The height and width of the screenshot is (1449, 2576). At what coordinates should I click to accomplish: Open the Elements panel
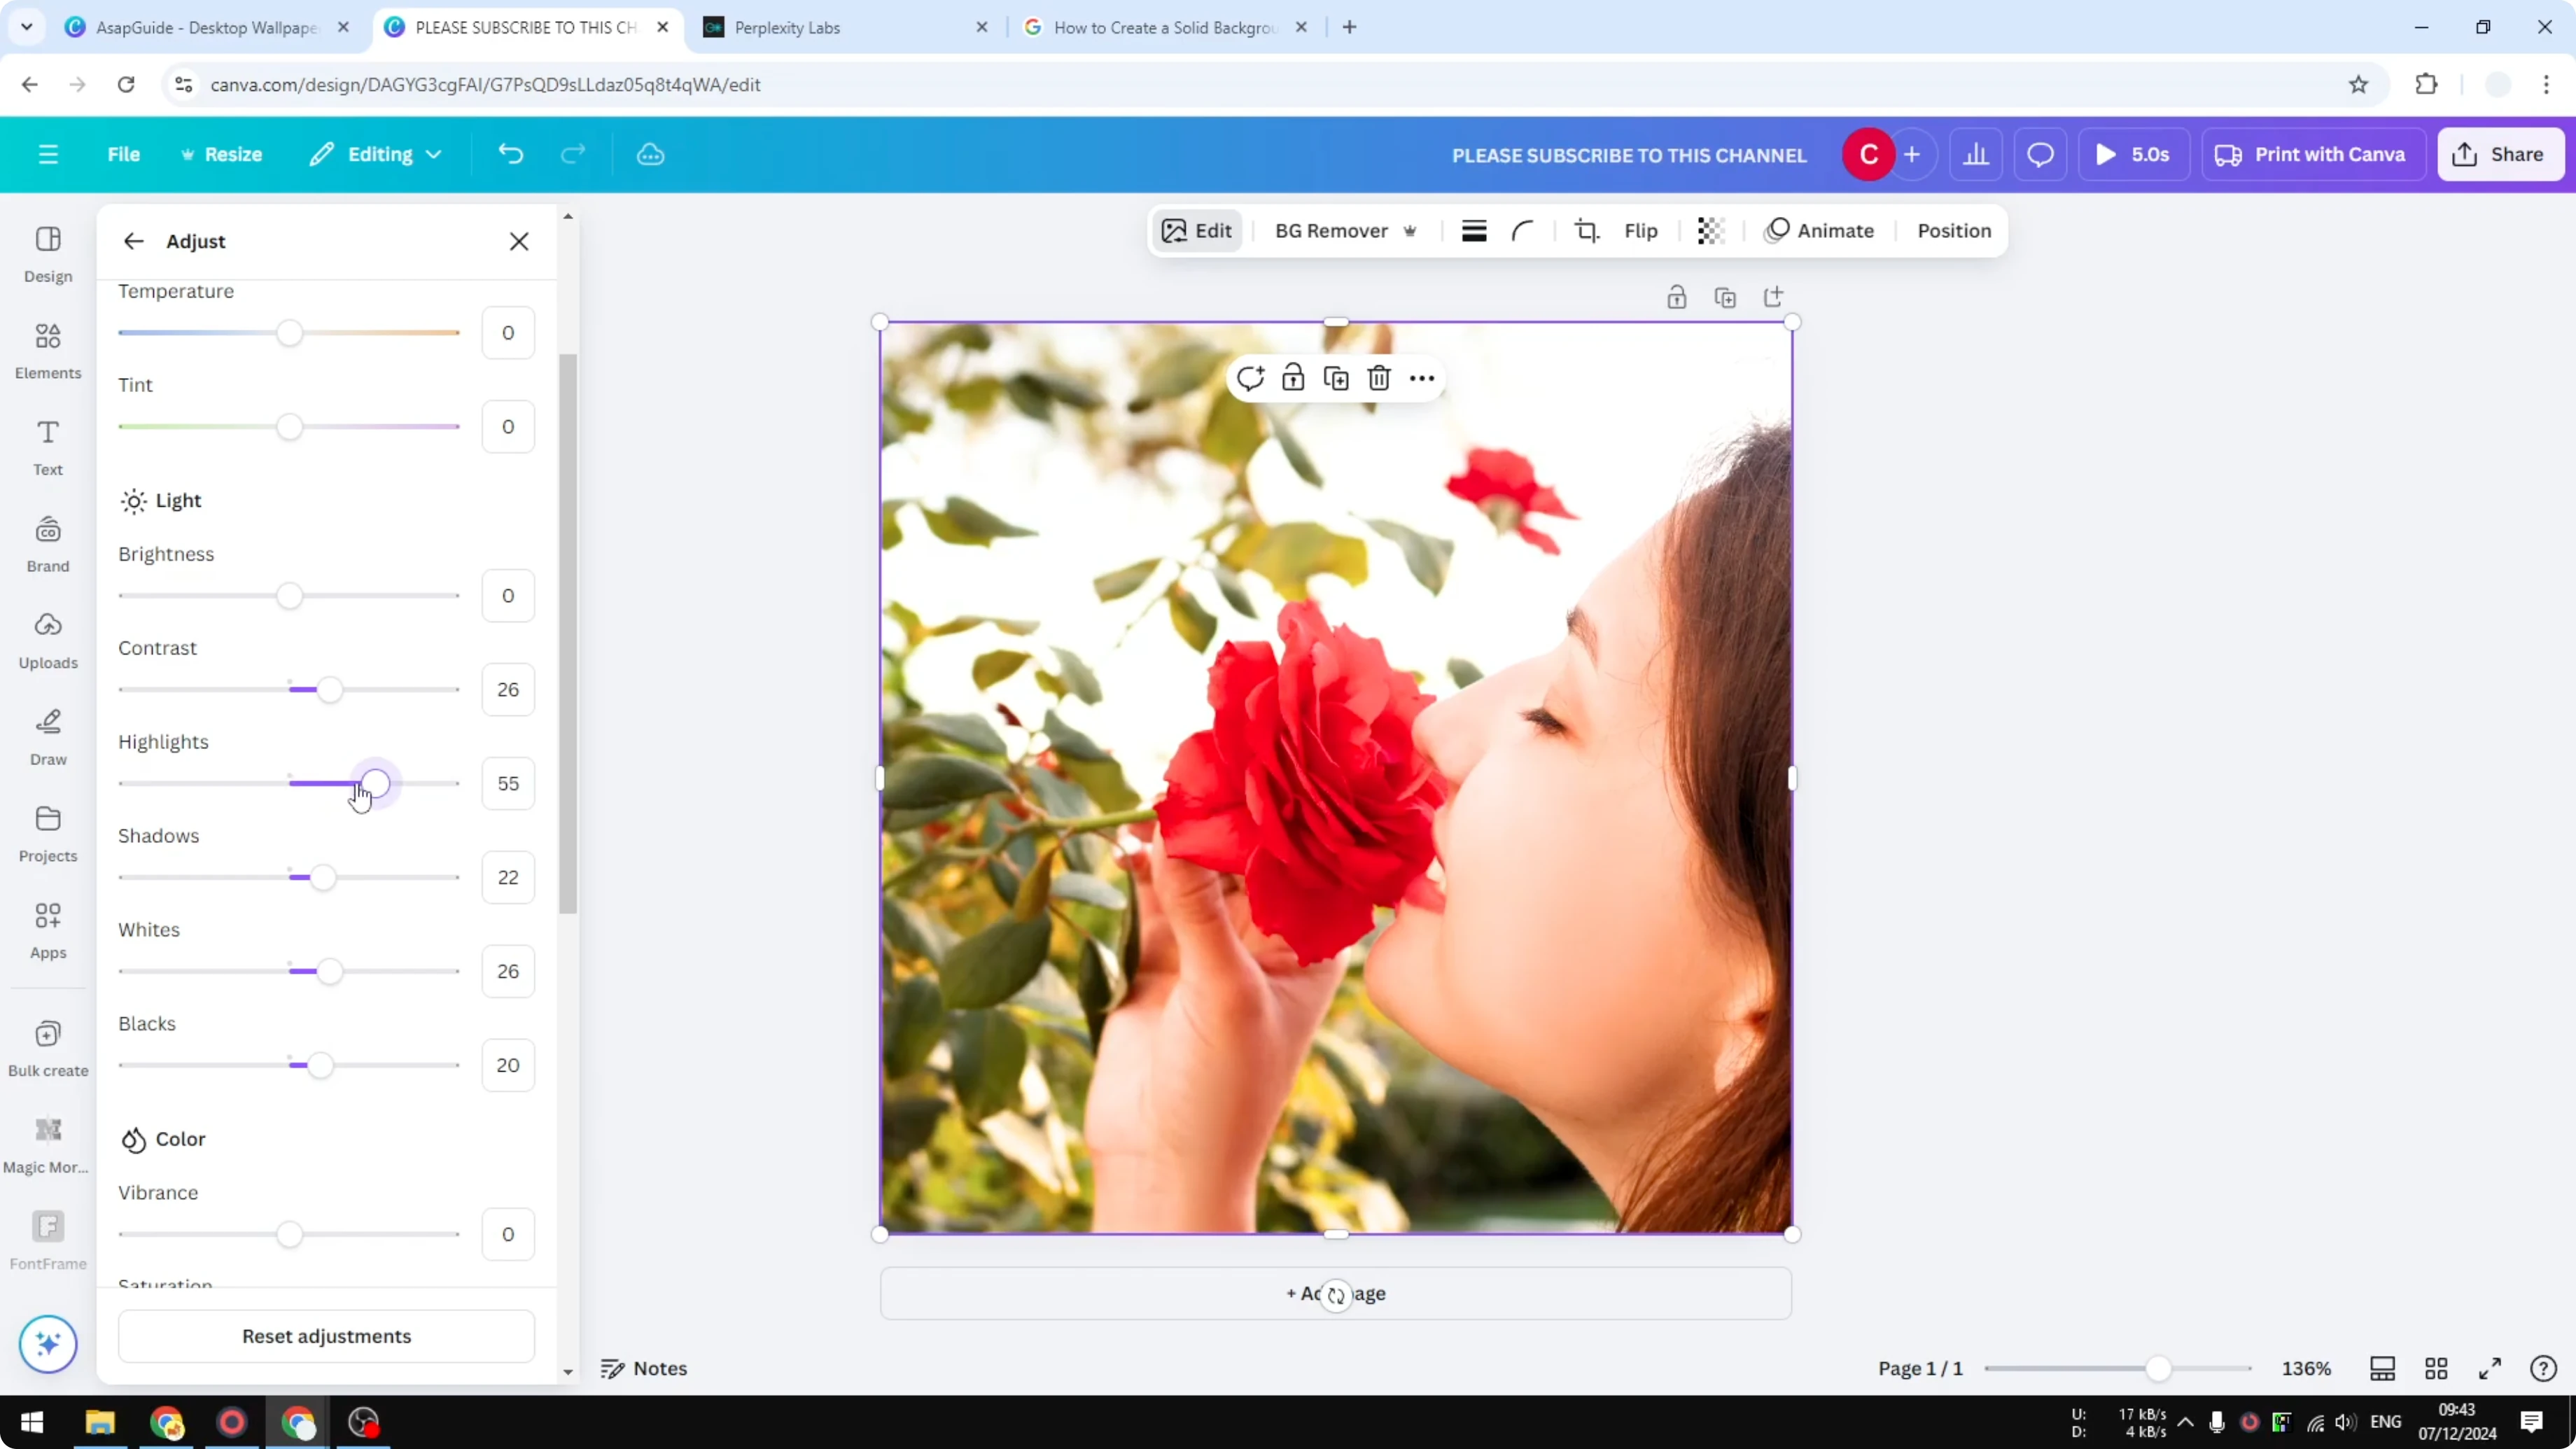[x=47, y=349]
